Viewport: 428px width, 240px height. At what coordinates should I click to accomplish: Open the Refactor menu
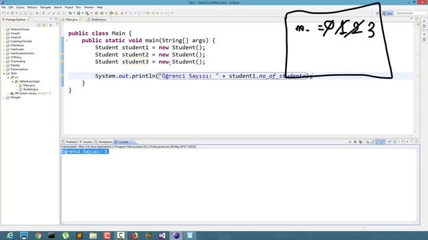[x=32, y=7]
